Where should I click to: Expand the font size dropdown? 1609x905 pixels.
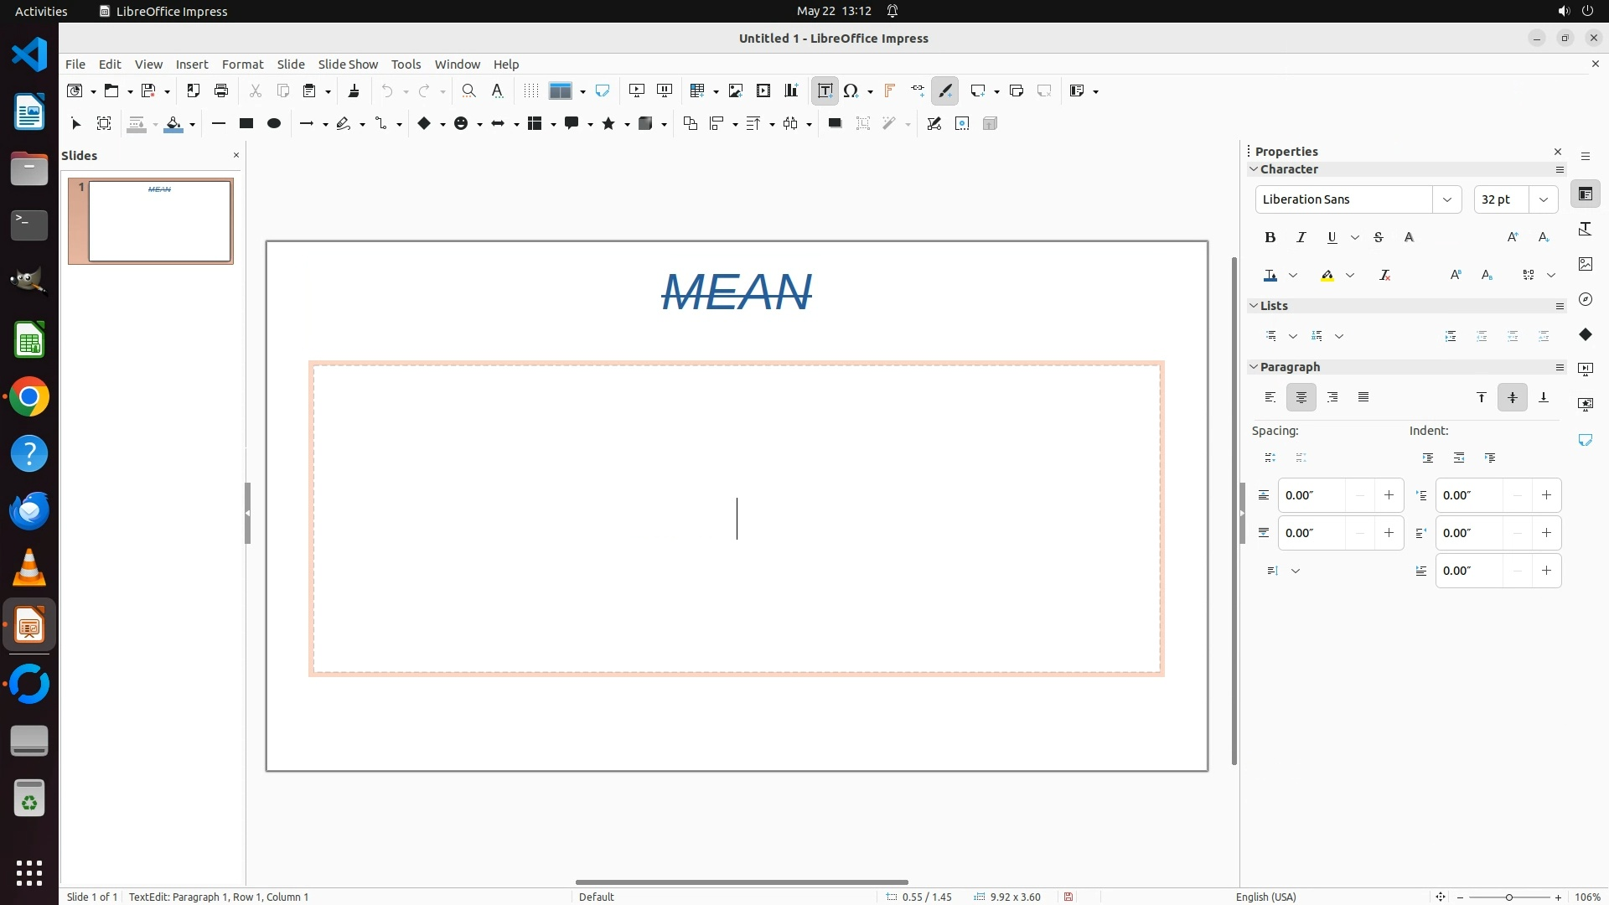click(x=1543, y=199)
